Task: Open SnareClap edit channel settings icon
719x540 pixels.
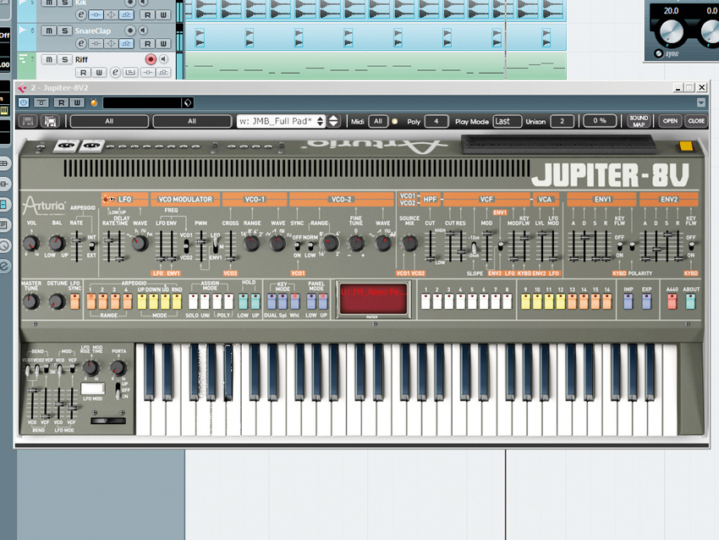Action: click(80, 43)
